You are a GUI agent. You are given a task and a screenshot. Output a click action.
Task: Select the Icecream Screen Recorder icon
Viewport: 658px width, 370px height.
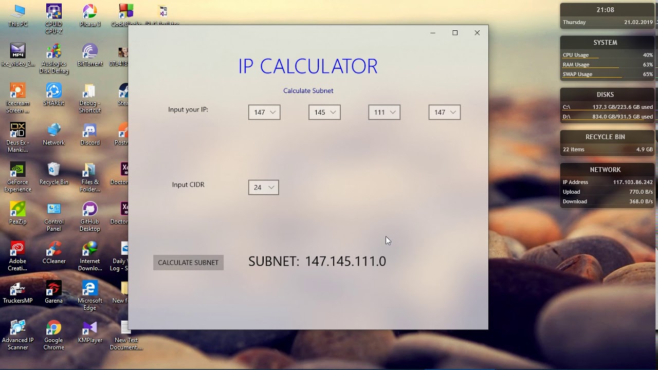(x=18, y=98)
